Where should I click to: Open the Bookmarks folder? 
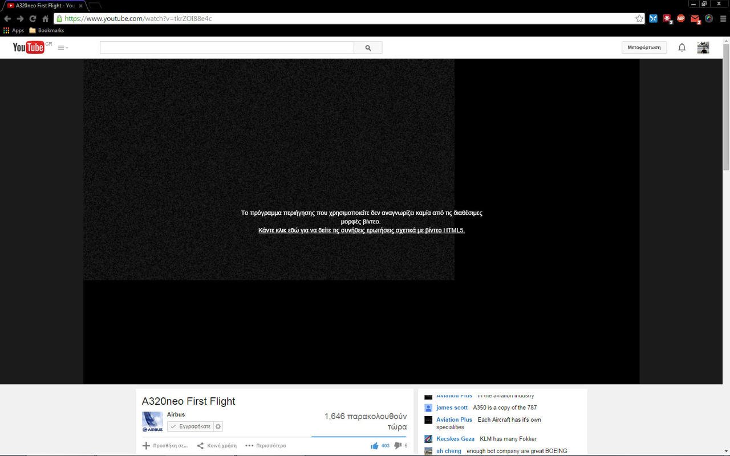point(47,30)
